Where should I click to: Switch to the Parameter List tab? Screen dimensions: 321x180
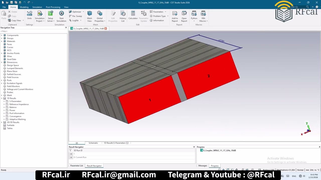(x=77, y=166)
